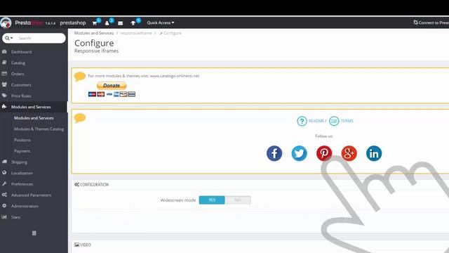Screen dimensions: 449x253
Task: Click the responsiveiframe breadcrumb link
Action: click(136, 33)
